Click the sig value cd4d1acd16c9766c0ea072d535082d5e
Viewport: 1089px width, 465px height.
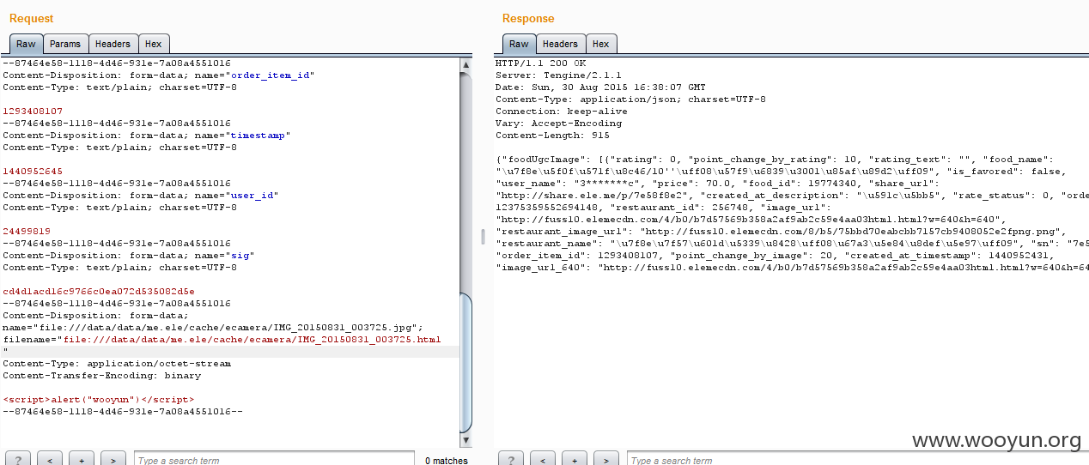99,292
